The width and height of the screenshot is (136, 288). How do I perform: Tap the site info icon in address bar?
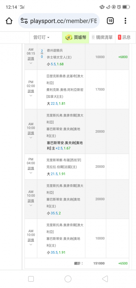click(x=24, y=21)
